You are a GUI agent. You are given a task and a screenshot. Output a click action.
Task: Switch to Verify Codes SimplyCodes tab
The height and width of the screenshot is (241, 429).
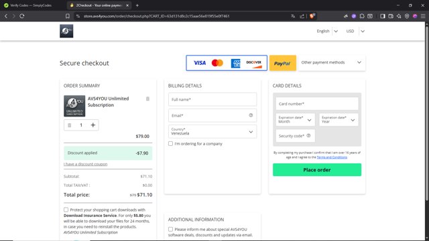(31, 5)
